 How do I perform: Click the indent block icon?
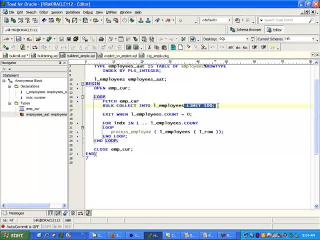point(254,47)
